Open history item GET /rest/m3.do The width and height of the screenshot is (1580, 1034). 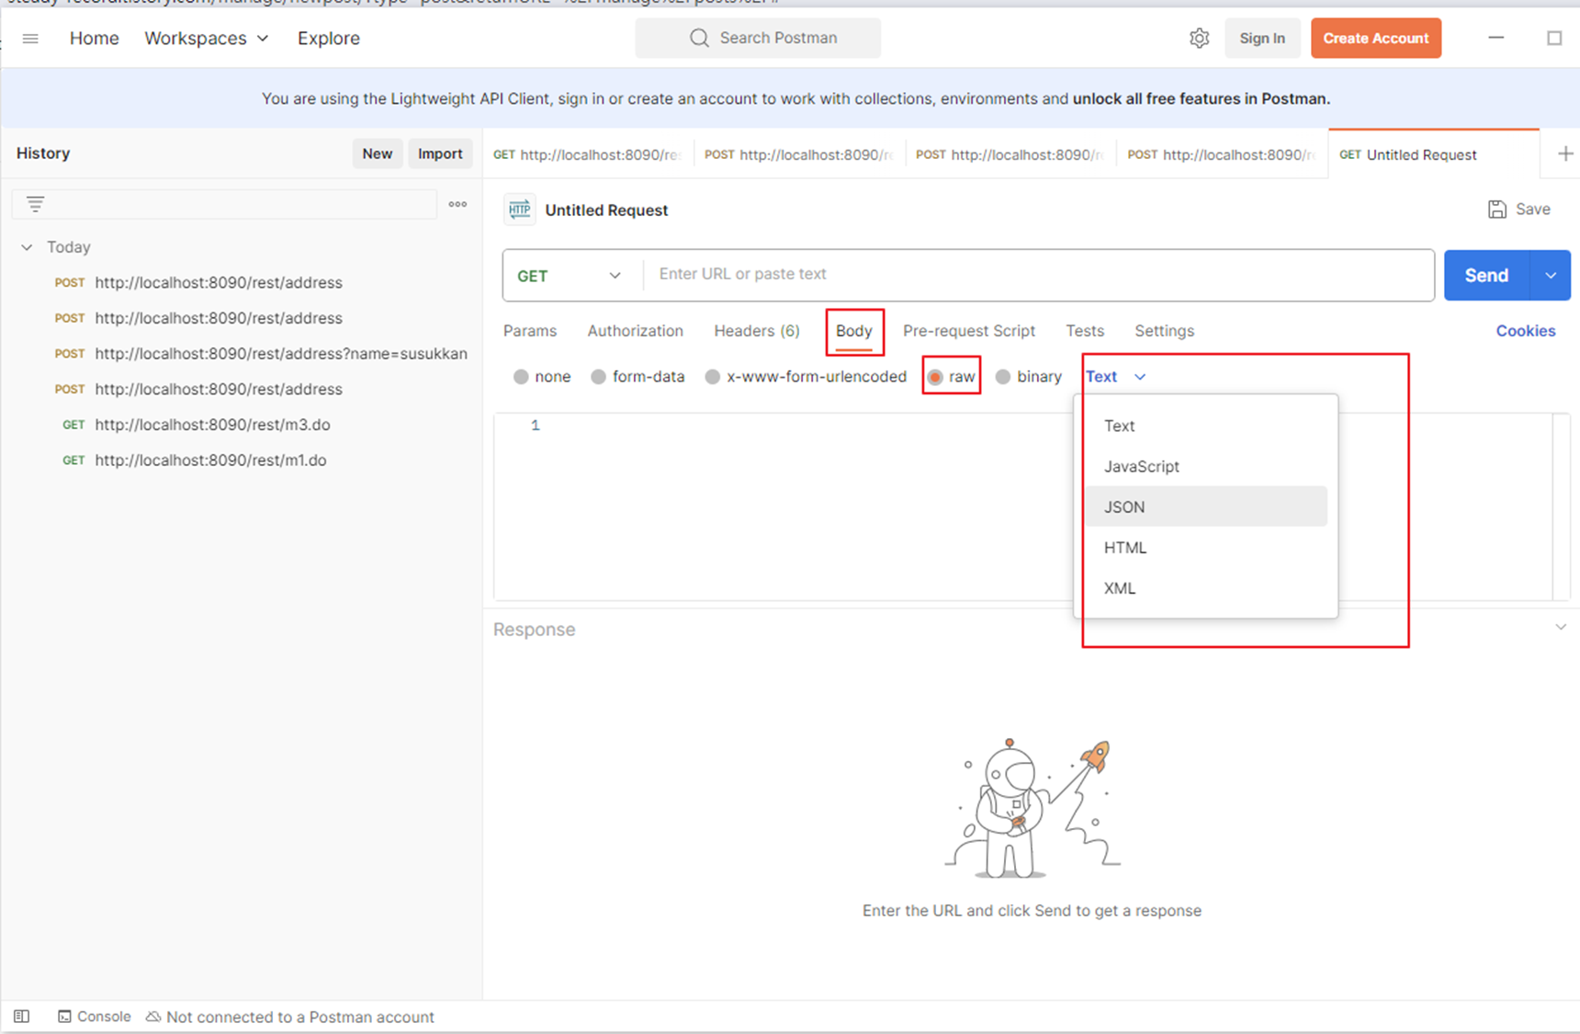click(x=197, y=425)
